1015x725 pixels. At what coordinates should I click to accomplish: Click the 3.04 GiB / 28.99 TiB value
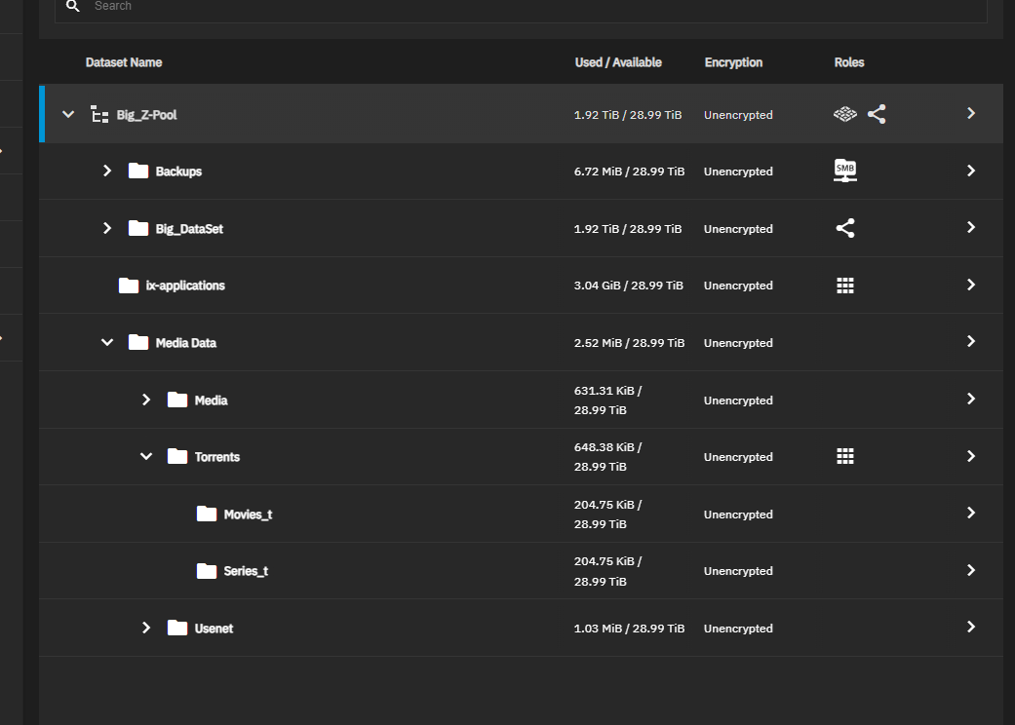(x=629, y=286)
